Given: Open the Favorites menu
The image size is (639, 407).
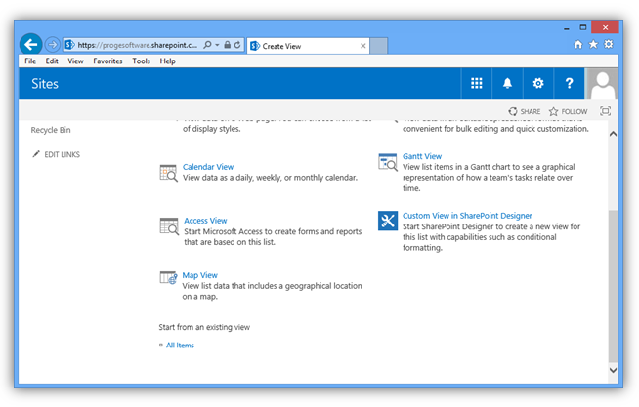Looking at the screenshot, I should click(107, 61).
